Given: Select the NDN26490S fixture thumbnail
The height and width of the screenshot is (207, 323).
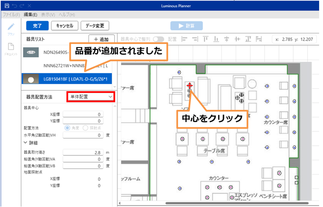Looking at the screenshot, I should 32,53.
